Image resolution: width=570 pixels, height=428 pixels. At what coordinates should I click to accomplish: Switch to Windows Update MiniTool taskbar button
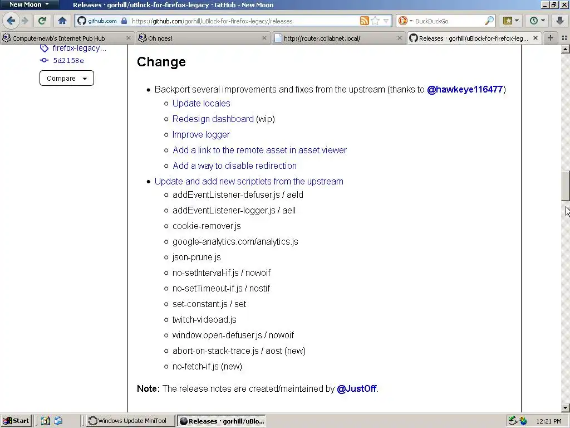point(130,421)
